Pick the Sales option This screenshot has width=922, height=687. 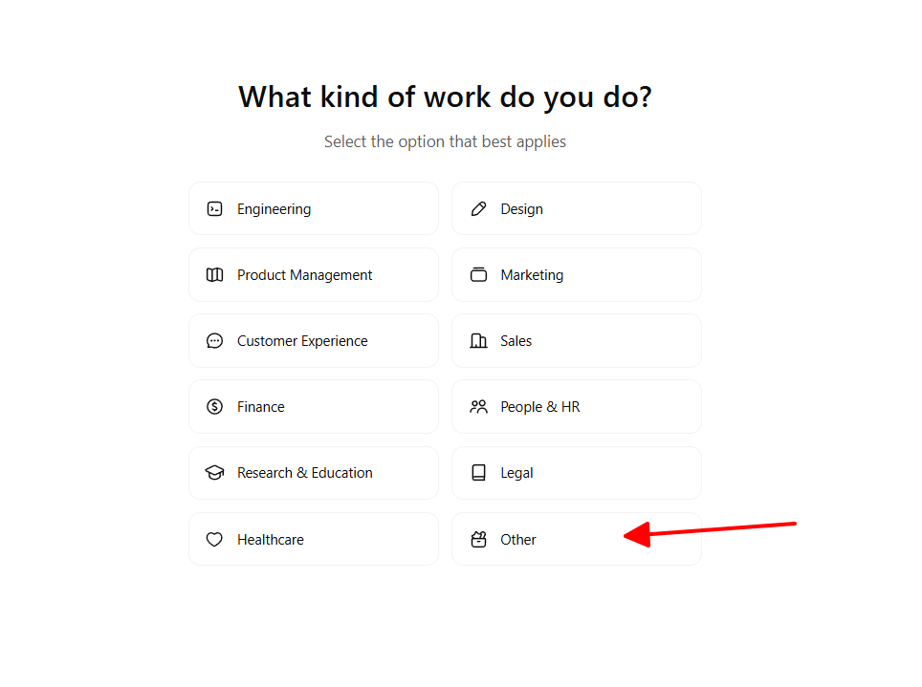[x=576, y=341]
